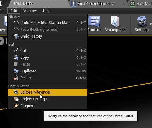
Task: Open the Edit menu
Action: (14, 11)
